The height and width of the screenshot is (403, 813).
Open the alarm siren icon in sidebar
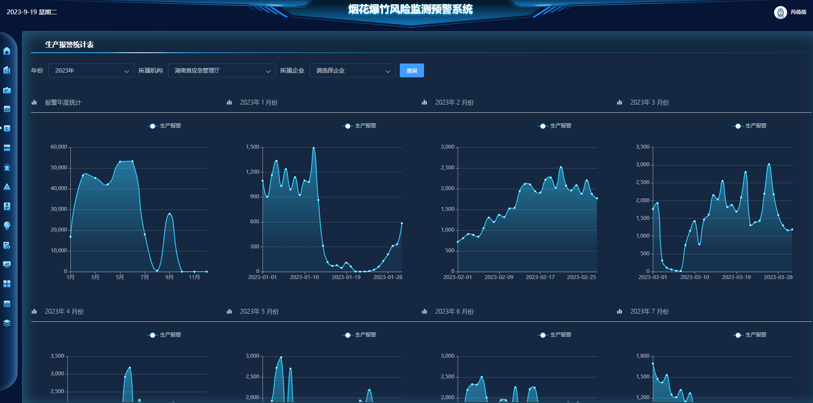pyautogui.click(x=7, y=167)
